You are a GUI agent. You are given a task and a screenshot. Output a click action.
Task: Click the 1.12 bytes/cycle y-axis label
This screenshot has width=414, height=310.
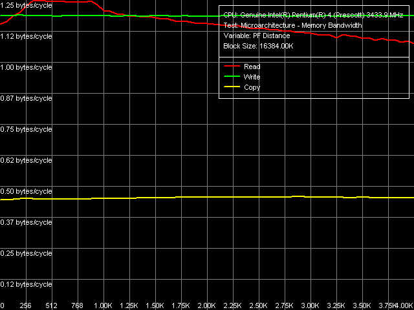(x=27, y=36)
